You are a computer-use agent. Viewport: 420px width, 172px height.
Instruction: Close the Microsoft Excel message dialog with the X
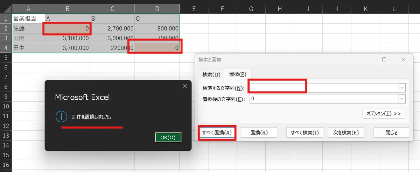click(185, 86)
